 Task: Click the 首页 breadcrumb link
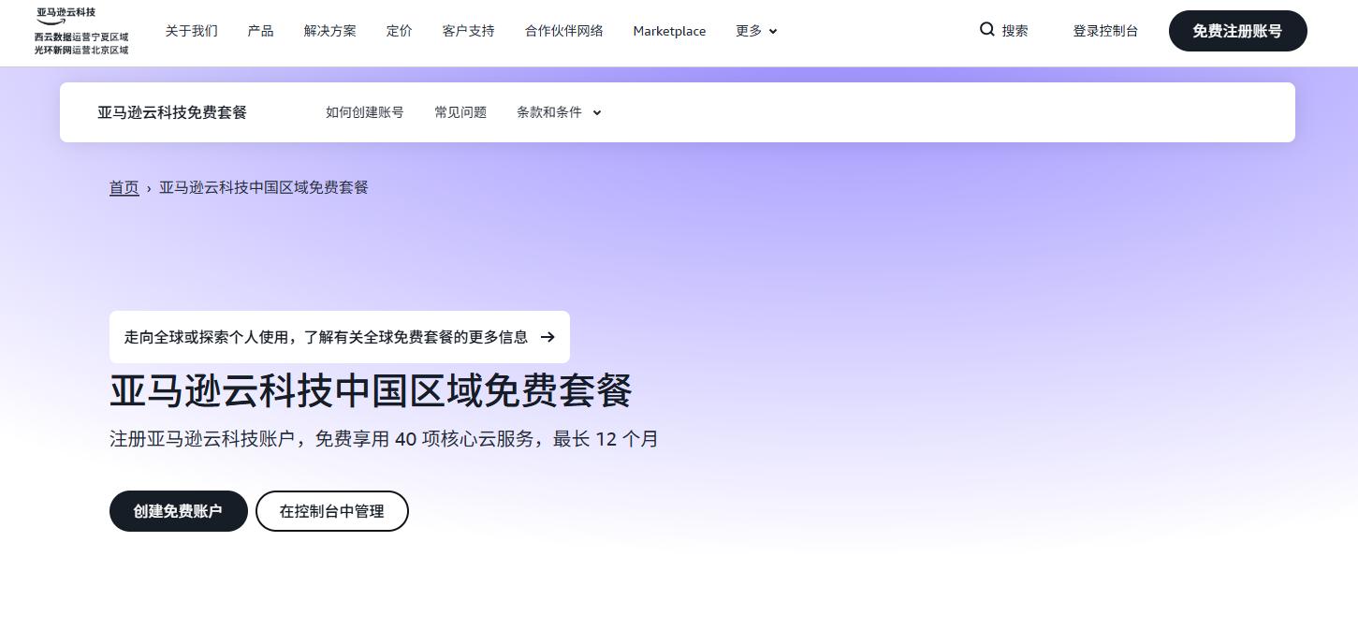[124, 187]
